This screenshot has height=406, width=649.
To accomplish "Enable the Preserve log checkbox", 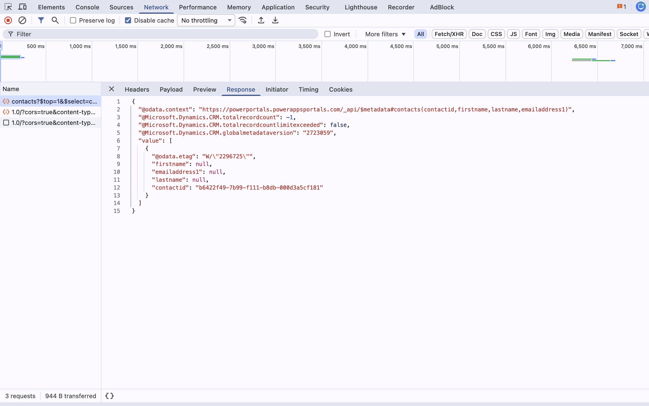I will 73,20.
